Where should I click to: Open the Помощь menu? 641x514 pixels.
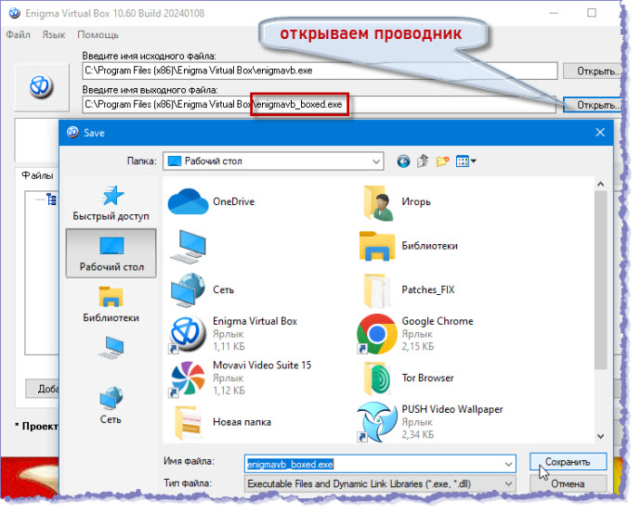98,34
